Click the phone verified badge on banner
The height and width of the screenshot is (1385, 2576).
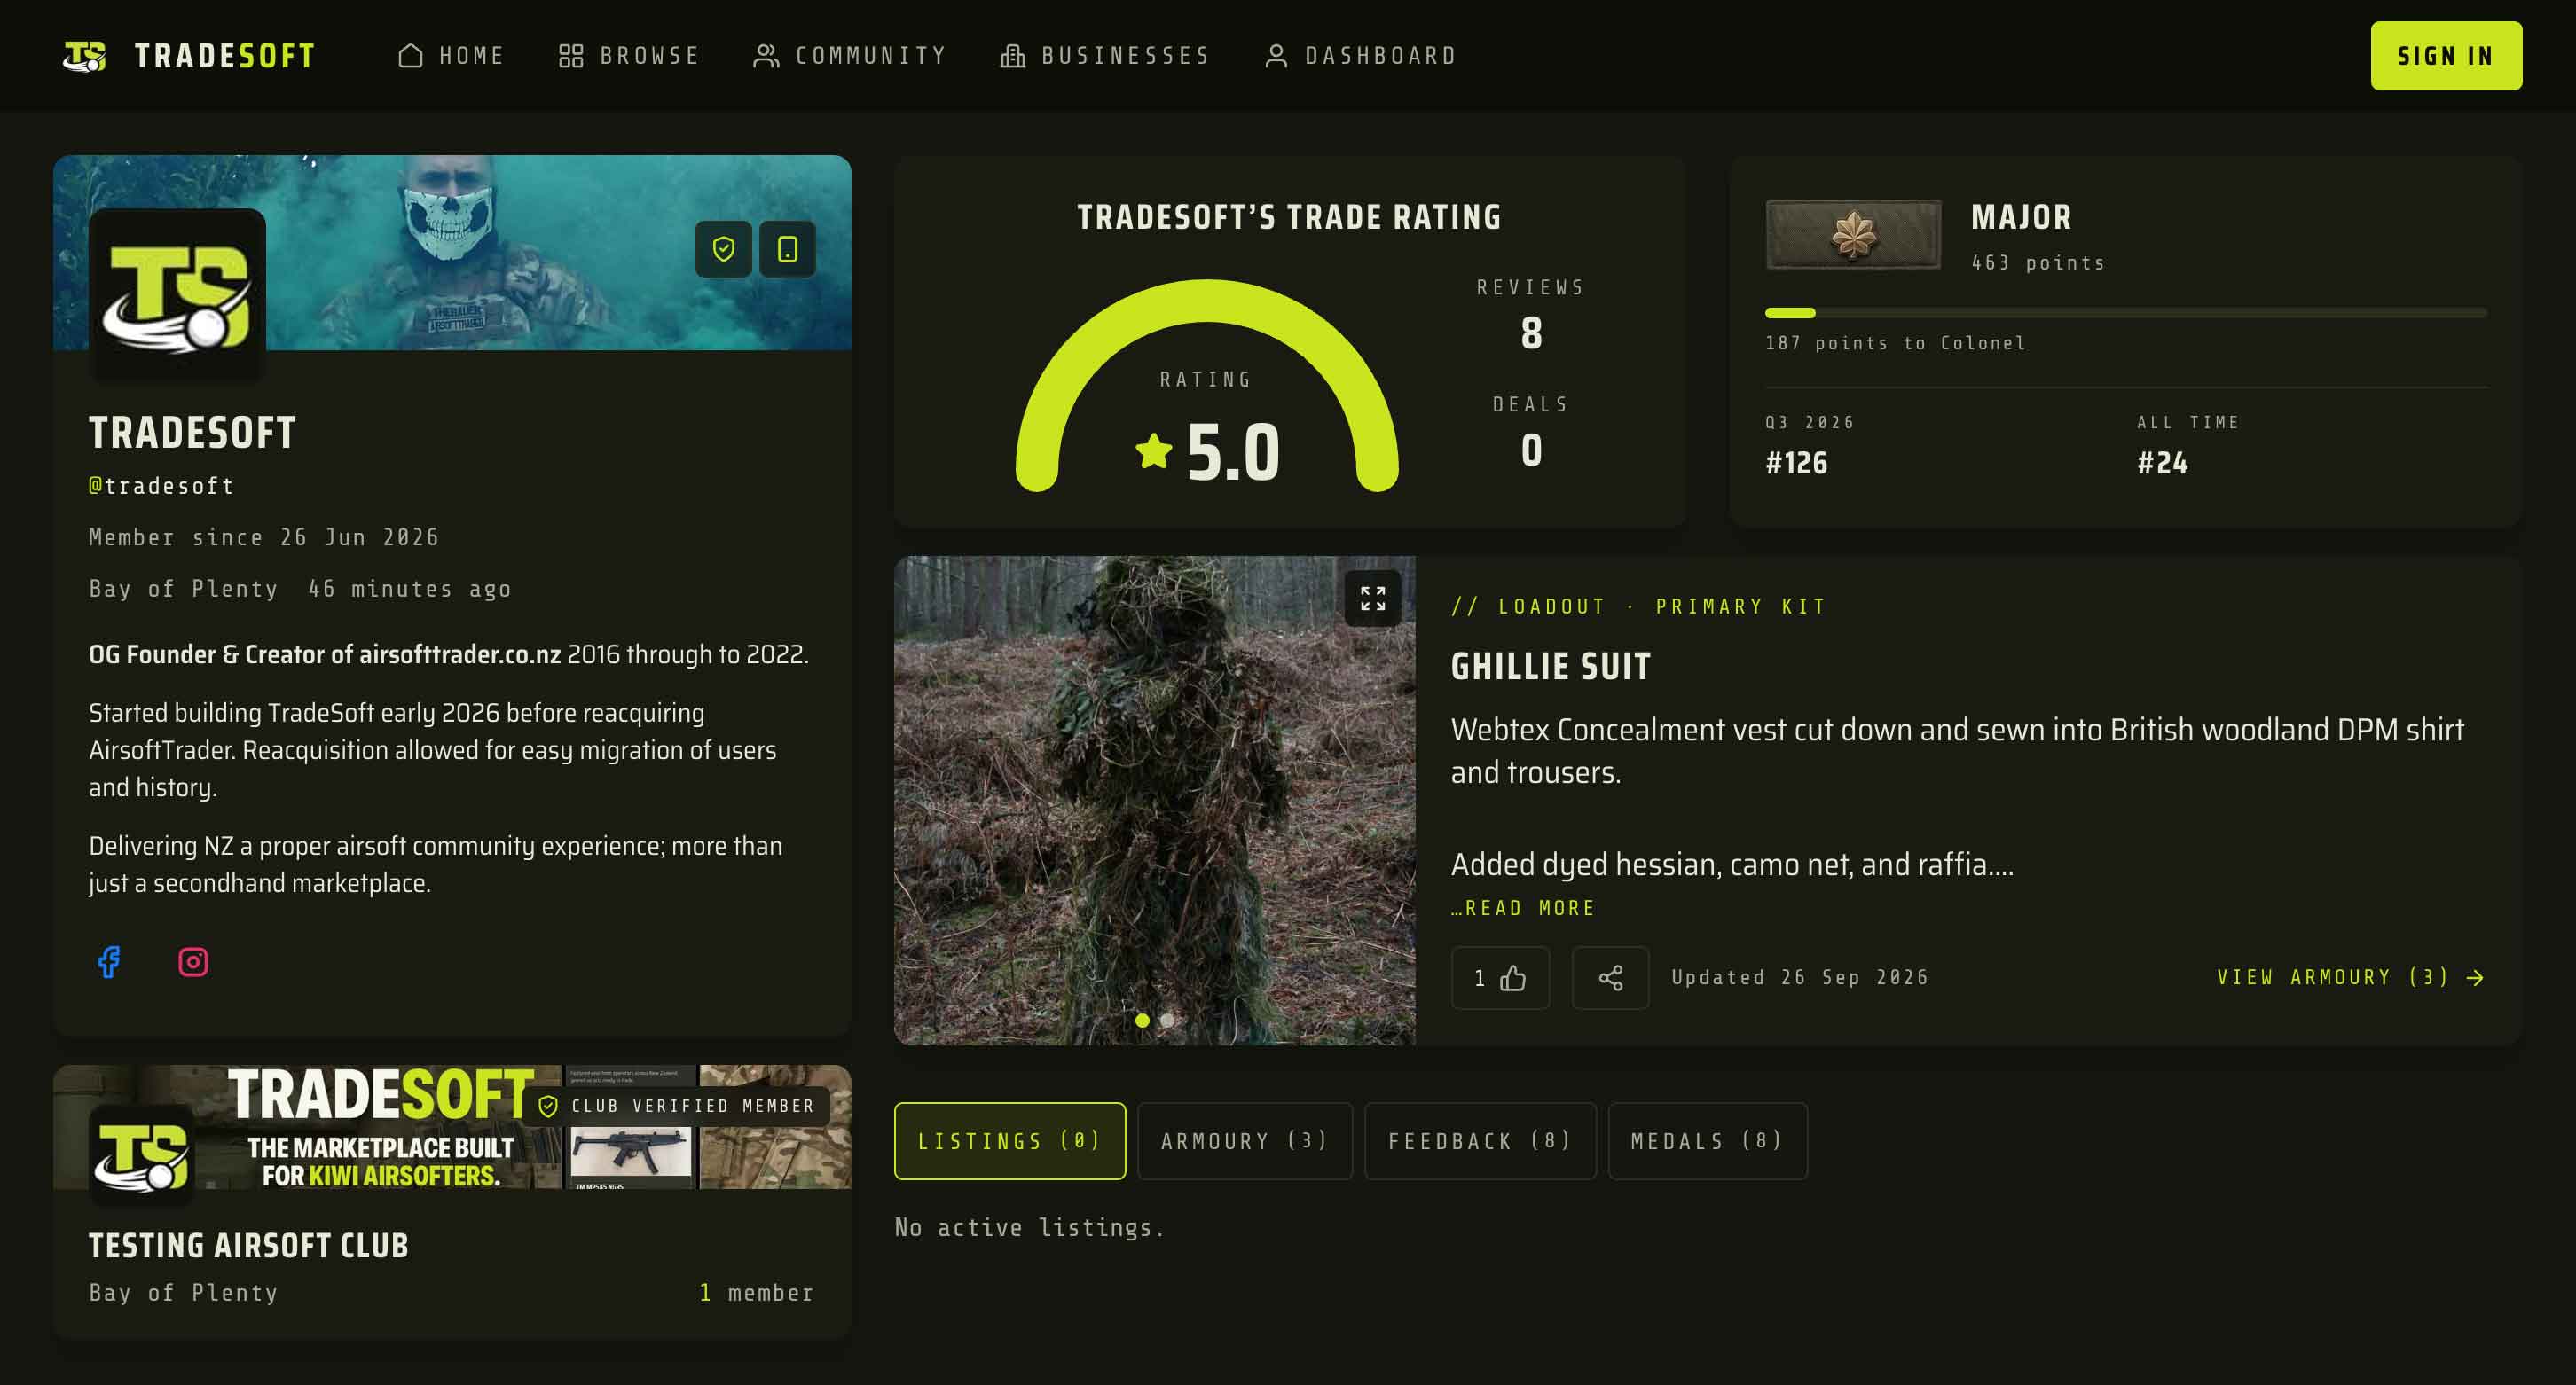point(787,249)
